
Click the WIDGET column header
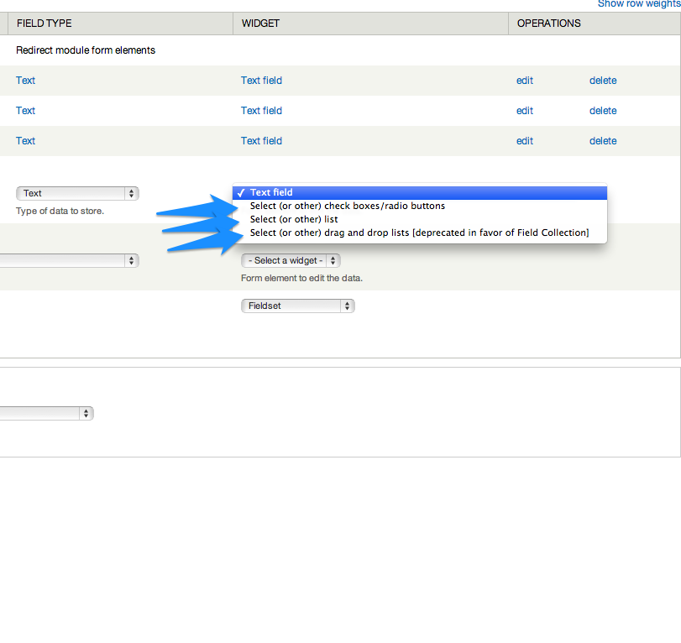260,23
